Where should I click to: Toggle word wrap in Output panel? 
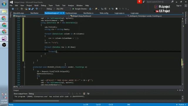coord(88,94)
